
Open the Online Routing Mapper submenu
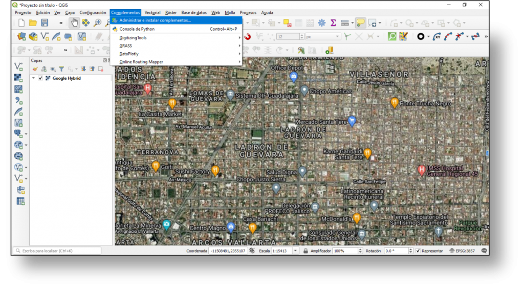pos(176,62)
